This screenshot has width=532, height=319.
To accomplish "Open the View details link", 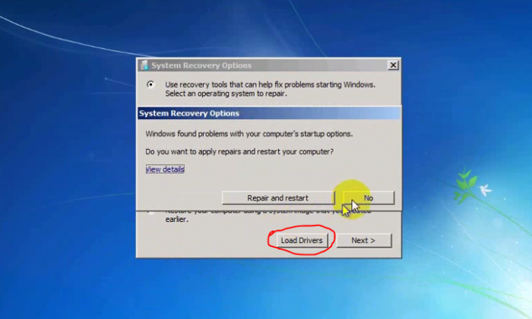I will coord(165,169).
